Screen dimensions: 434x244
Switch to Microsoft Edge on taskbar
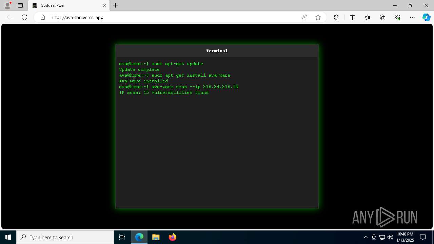point(139,237)
